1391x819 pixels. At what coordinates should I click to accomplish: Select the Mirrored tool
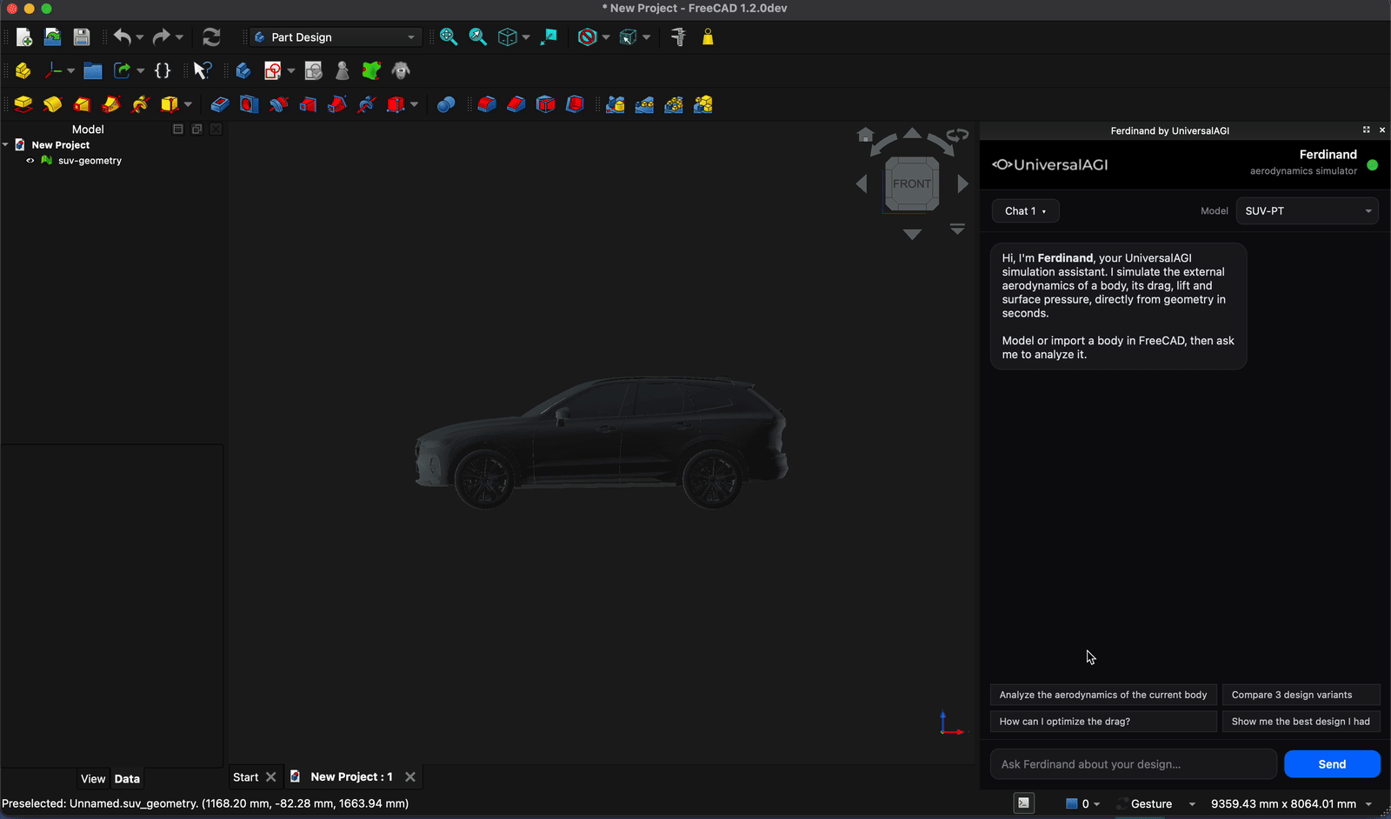point(616,104)
